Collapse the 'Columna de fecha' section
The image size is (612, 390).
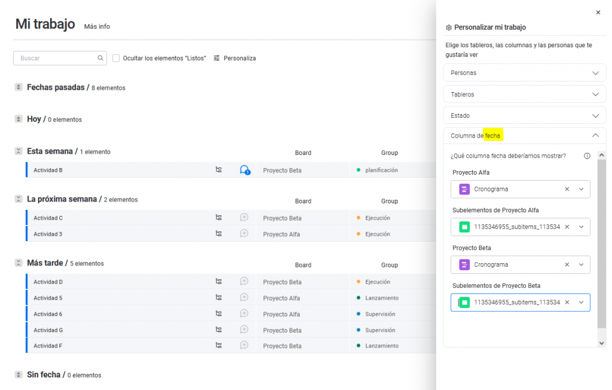coord(595,136)
